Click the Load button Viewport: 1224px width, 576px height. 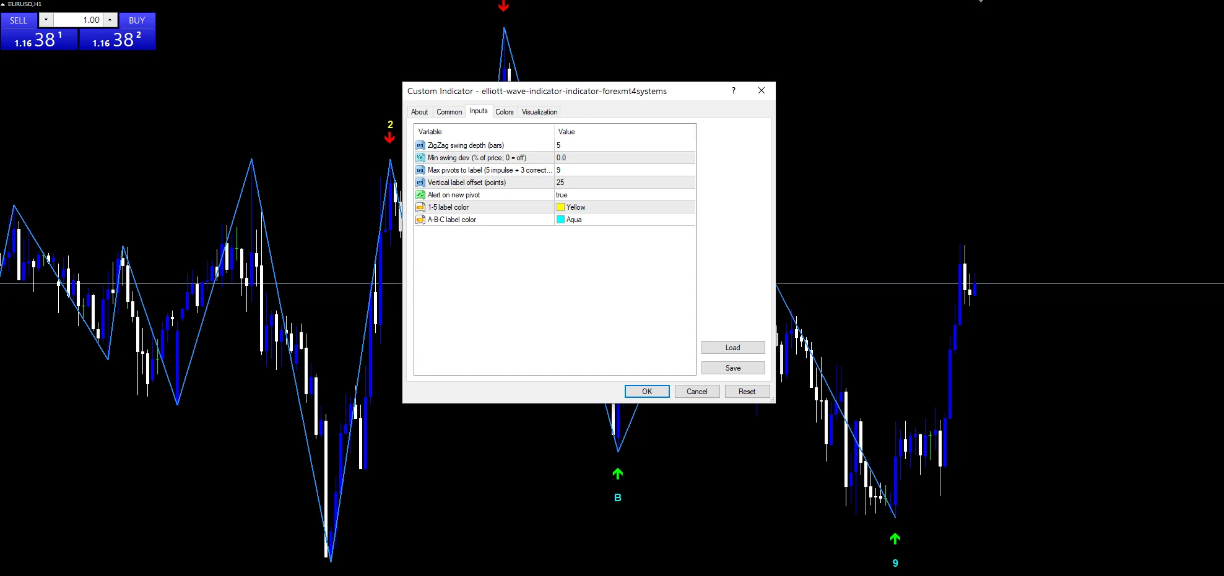(x=733, y=348)
